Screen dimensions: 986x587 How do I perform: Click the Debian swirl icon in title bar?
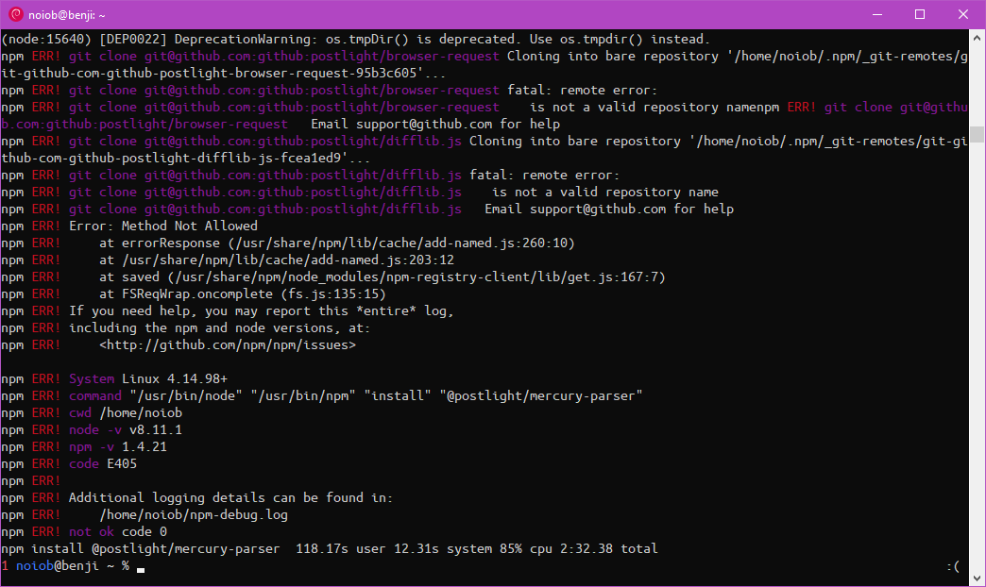pos(16,14)
